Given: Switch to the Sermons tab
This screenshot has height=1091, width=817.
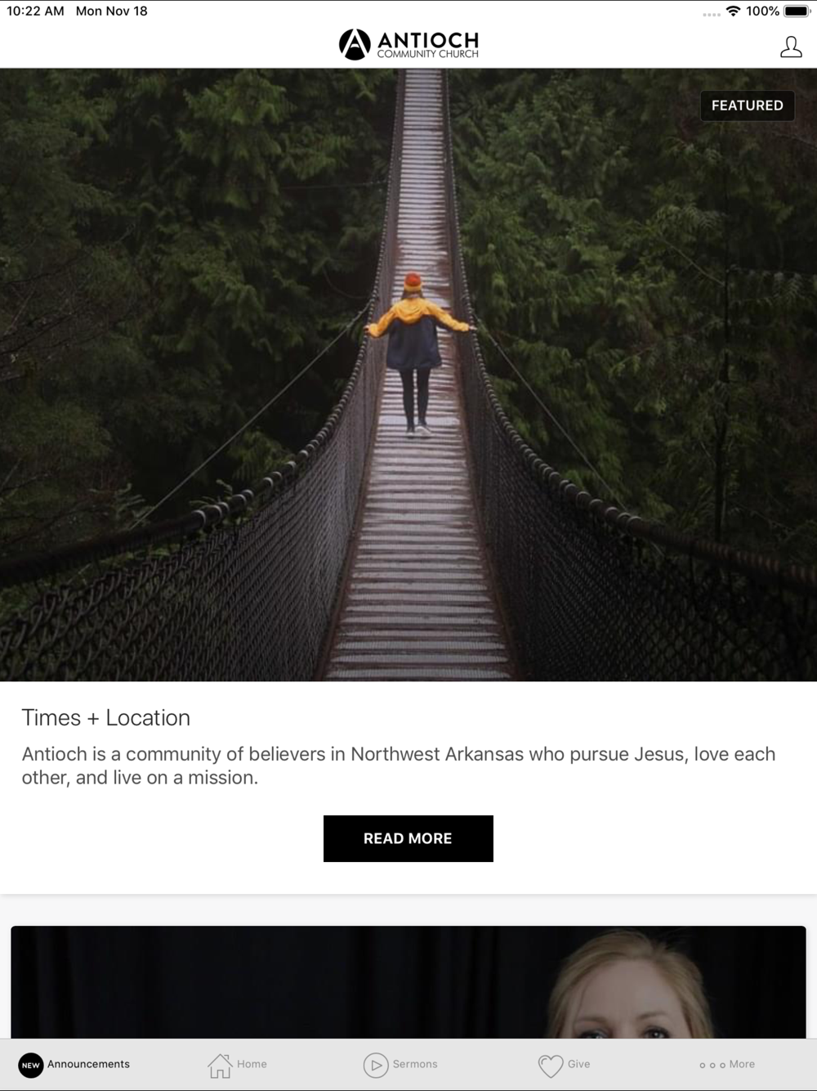Looking at the screenshot, I should coord(415,1064).
